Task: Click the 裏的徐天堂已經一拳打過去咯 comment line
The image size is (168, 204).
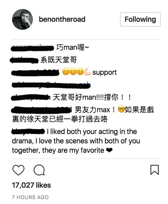Action: (60, 119)
